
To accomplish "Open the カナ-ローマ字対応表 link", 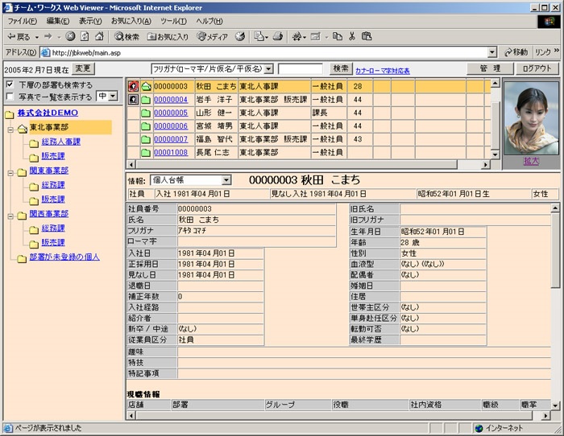I will (x=383, y=71).
